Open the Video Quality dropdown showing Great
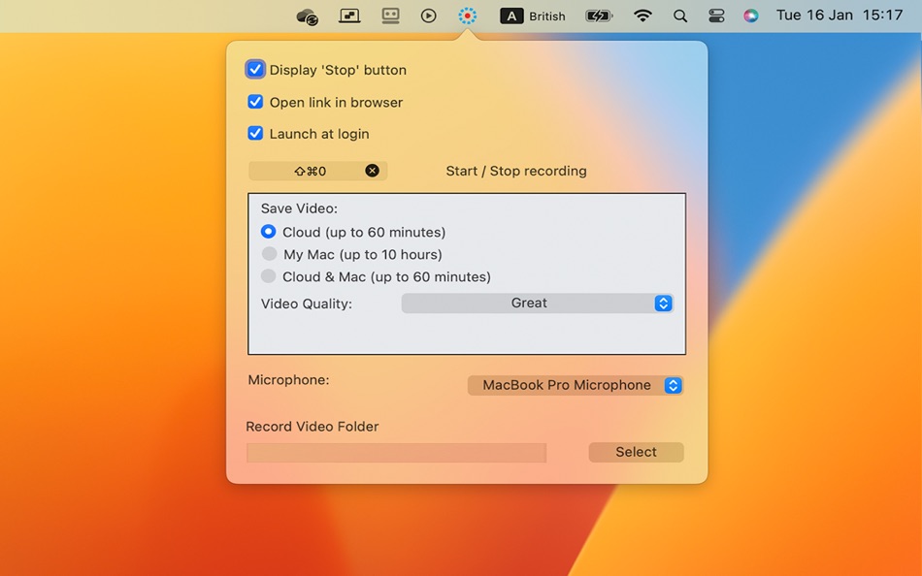The image size is (922, 576). [537, 303]
